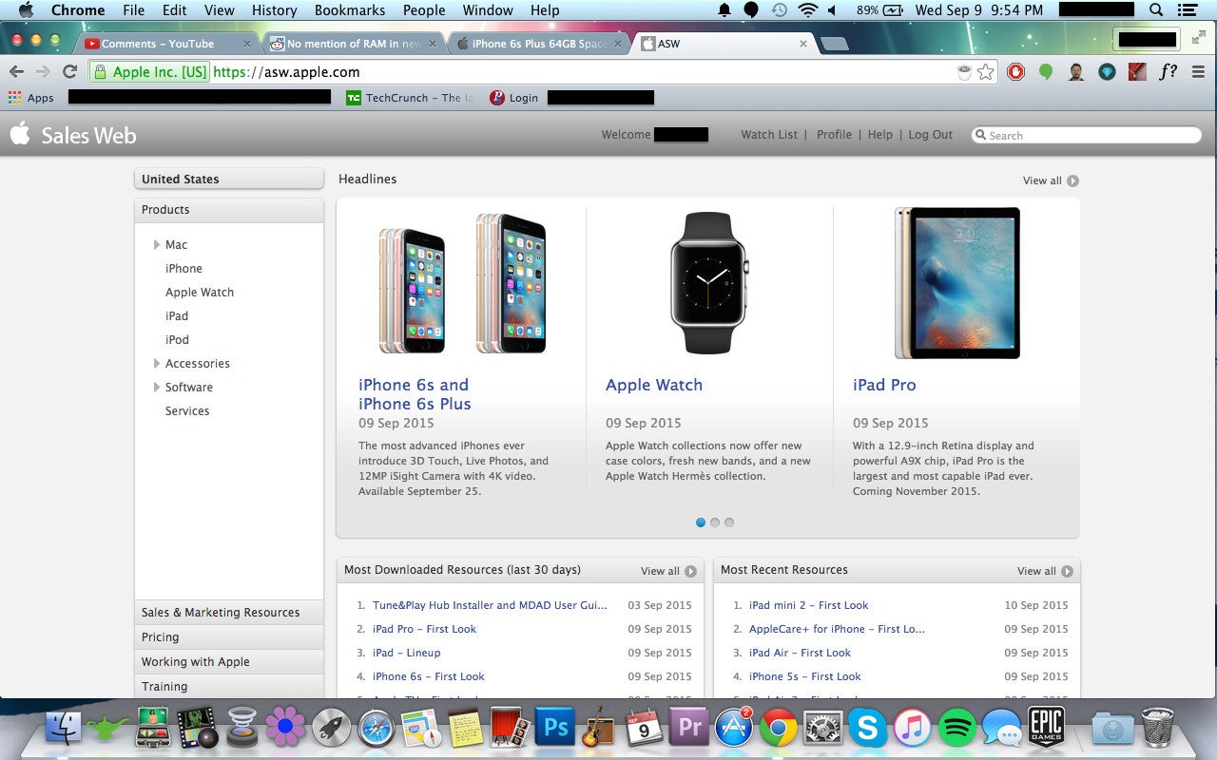The height and width of the screenshot is (760, 1217).
Task: Click the Chrome forward arrow
Action: click(43, 71)
